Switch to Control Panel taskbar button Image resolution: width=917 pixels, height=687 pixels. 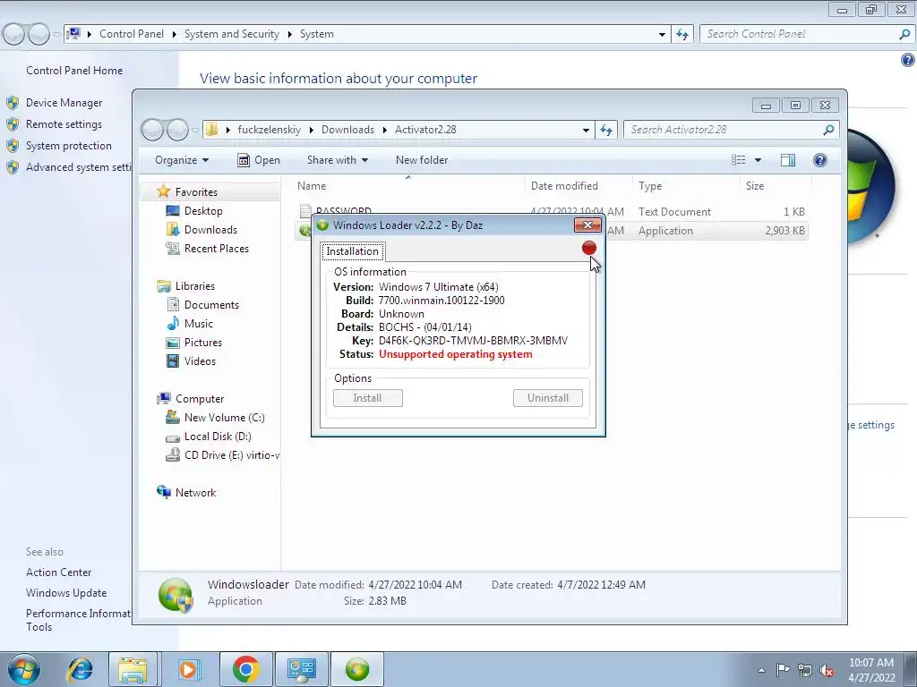pyautogui.click(x=302, y=669)
